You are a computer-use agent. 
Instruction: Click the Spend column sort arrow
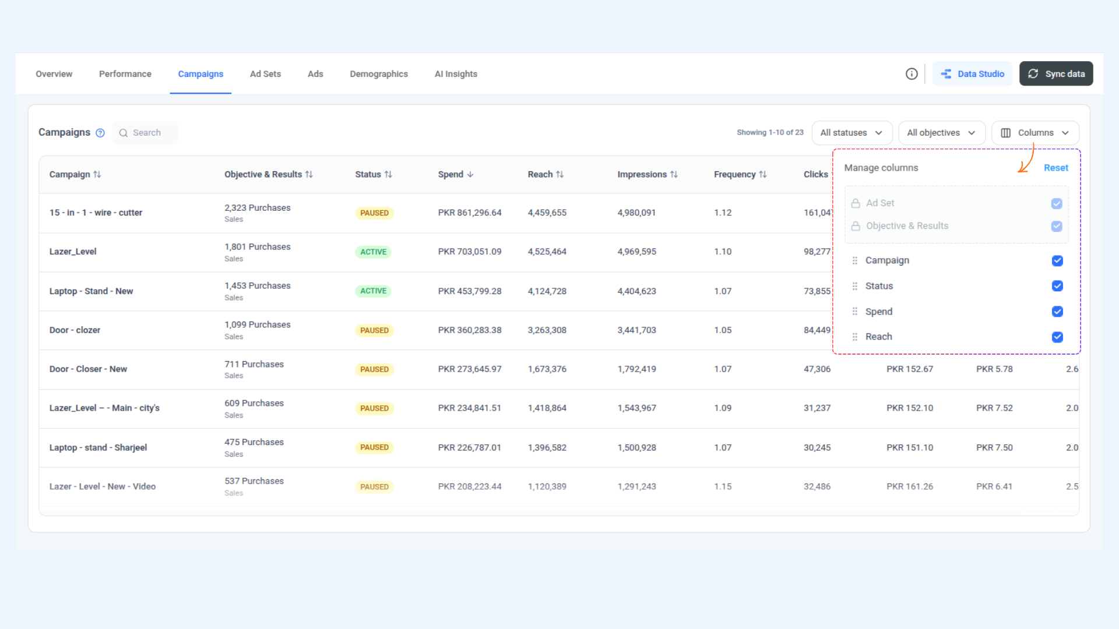pos(470,174)
